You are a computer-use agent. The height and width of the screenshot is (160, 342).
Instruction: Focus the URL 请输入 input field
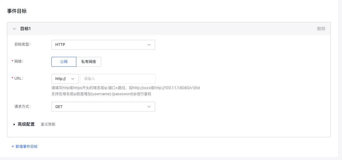pos(118,79)
